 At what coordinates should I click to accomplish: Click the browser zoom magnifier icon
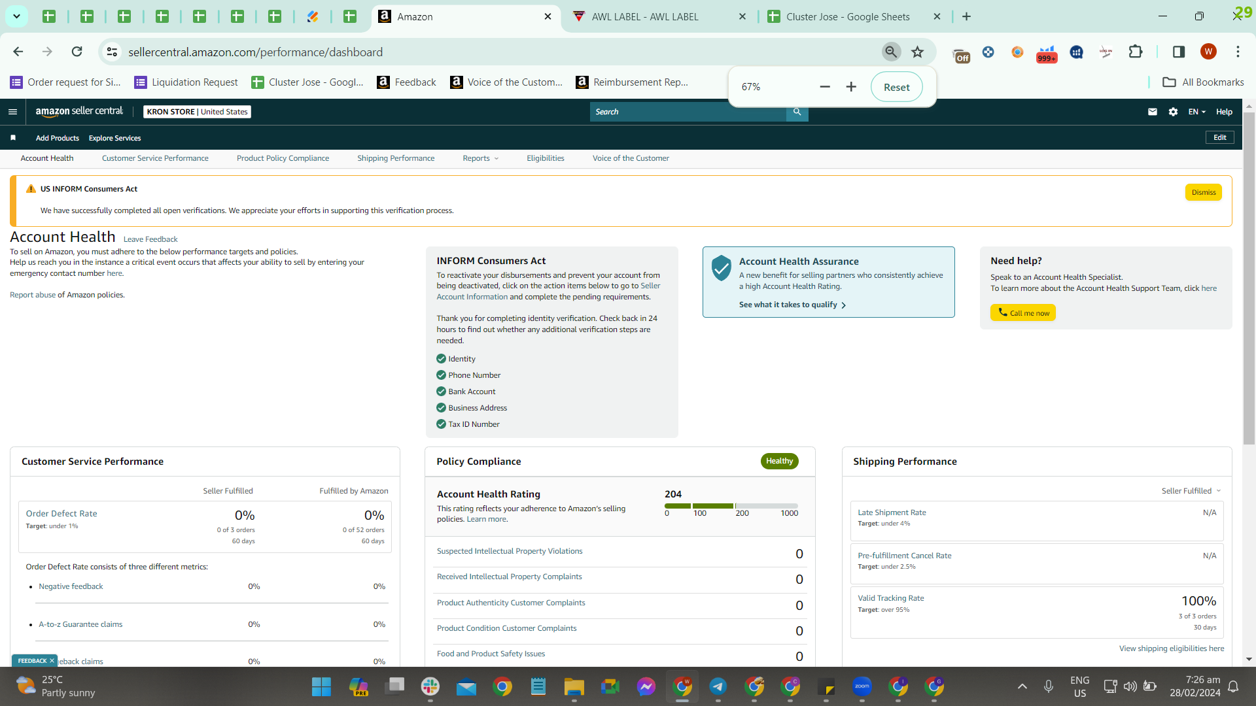[891, 52]
